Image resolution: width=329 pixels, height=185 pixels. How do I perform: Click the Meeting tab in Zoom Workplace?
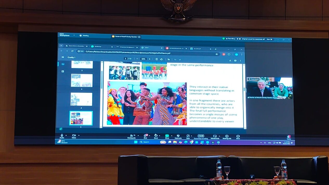pyautogui.click(x=84, y=35)
